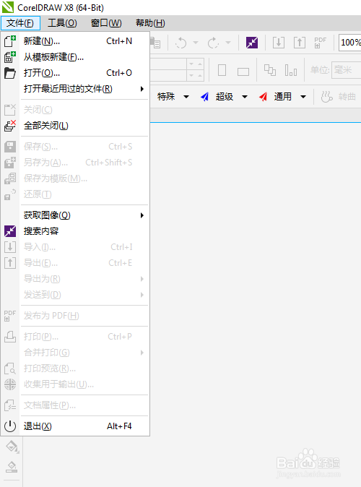Image resolution: width=361 pixels, height=487 pixels.
Task: Click the New from template icon
Action: pos(10,57)
